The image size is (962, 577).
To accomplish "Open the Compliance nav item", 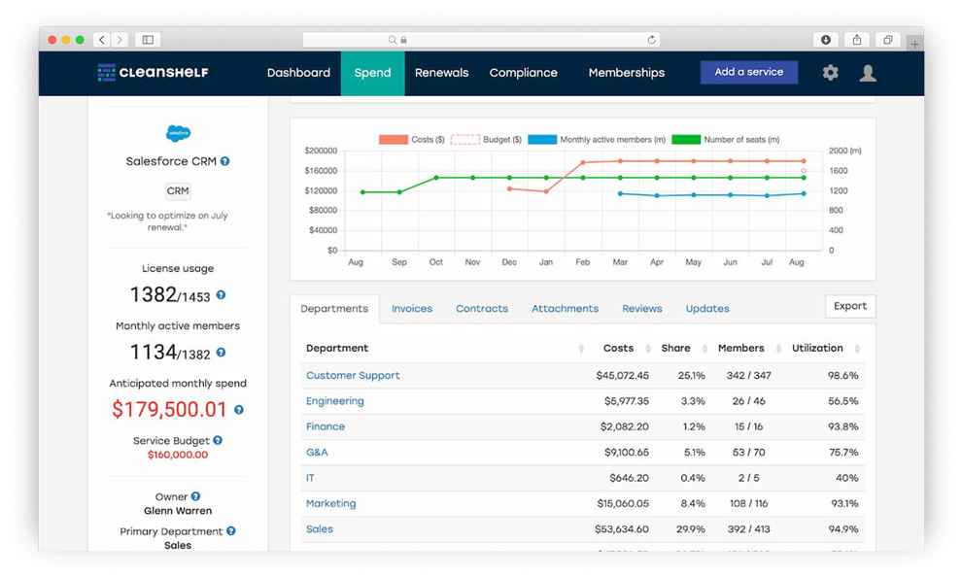I will 524,73.
